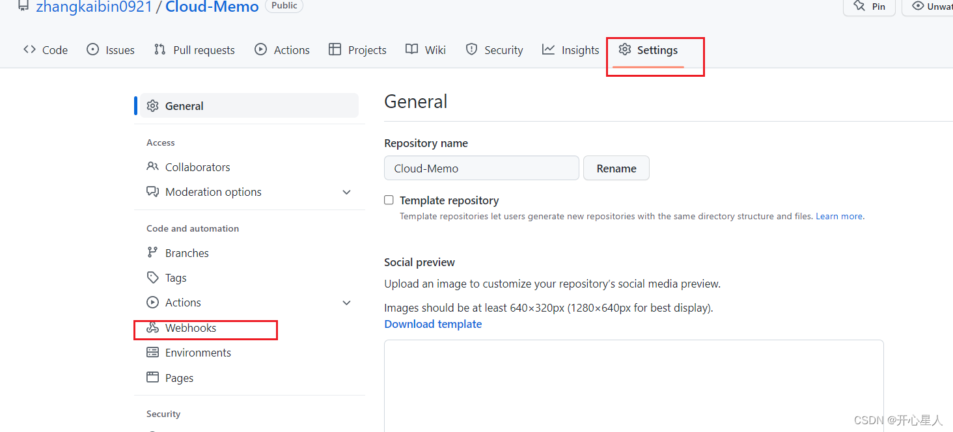Click the Collaborators people icon
This screenshot has height=432, width=953.
(152, 167)
